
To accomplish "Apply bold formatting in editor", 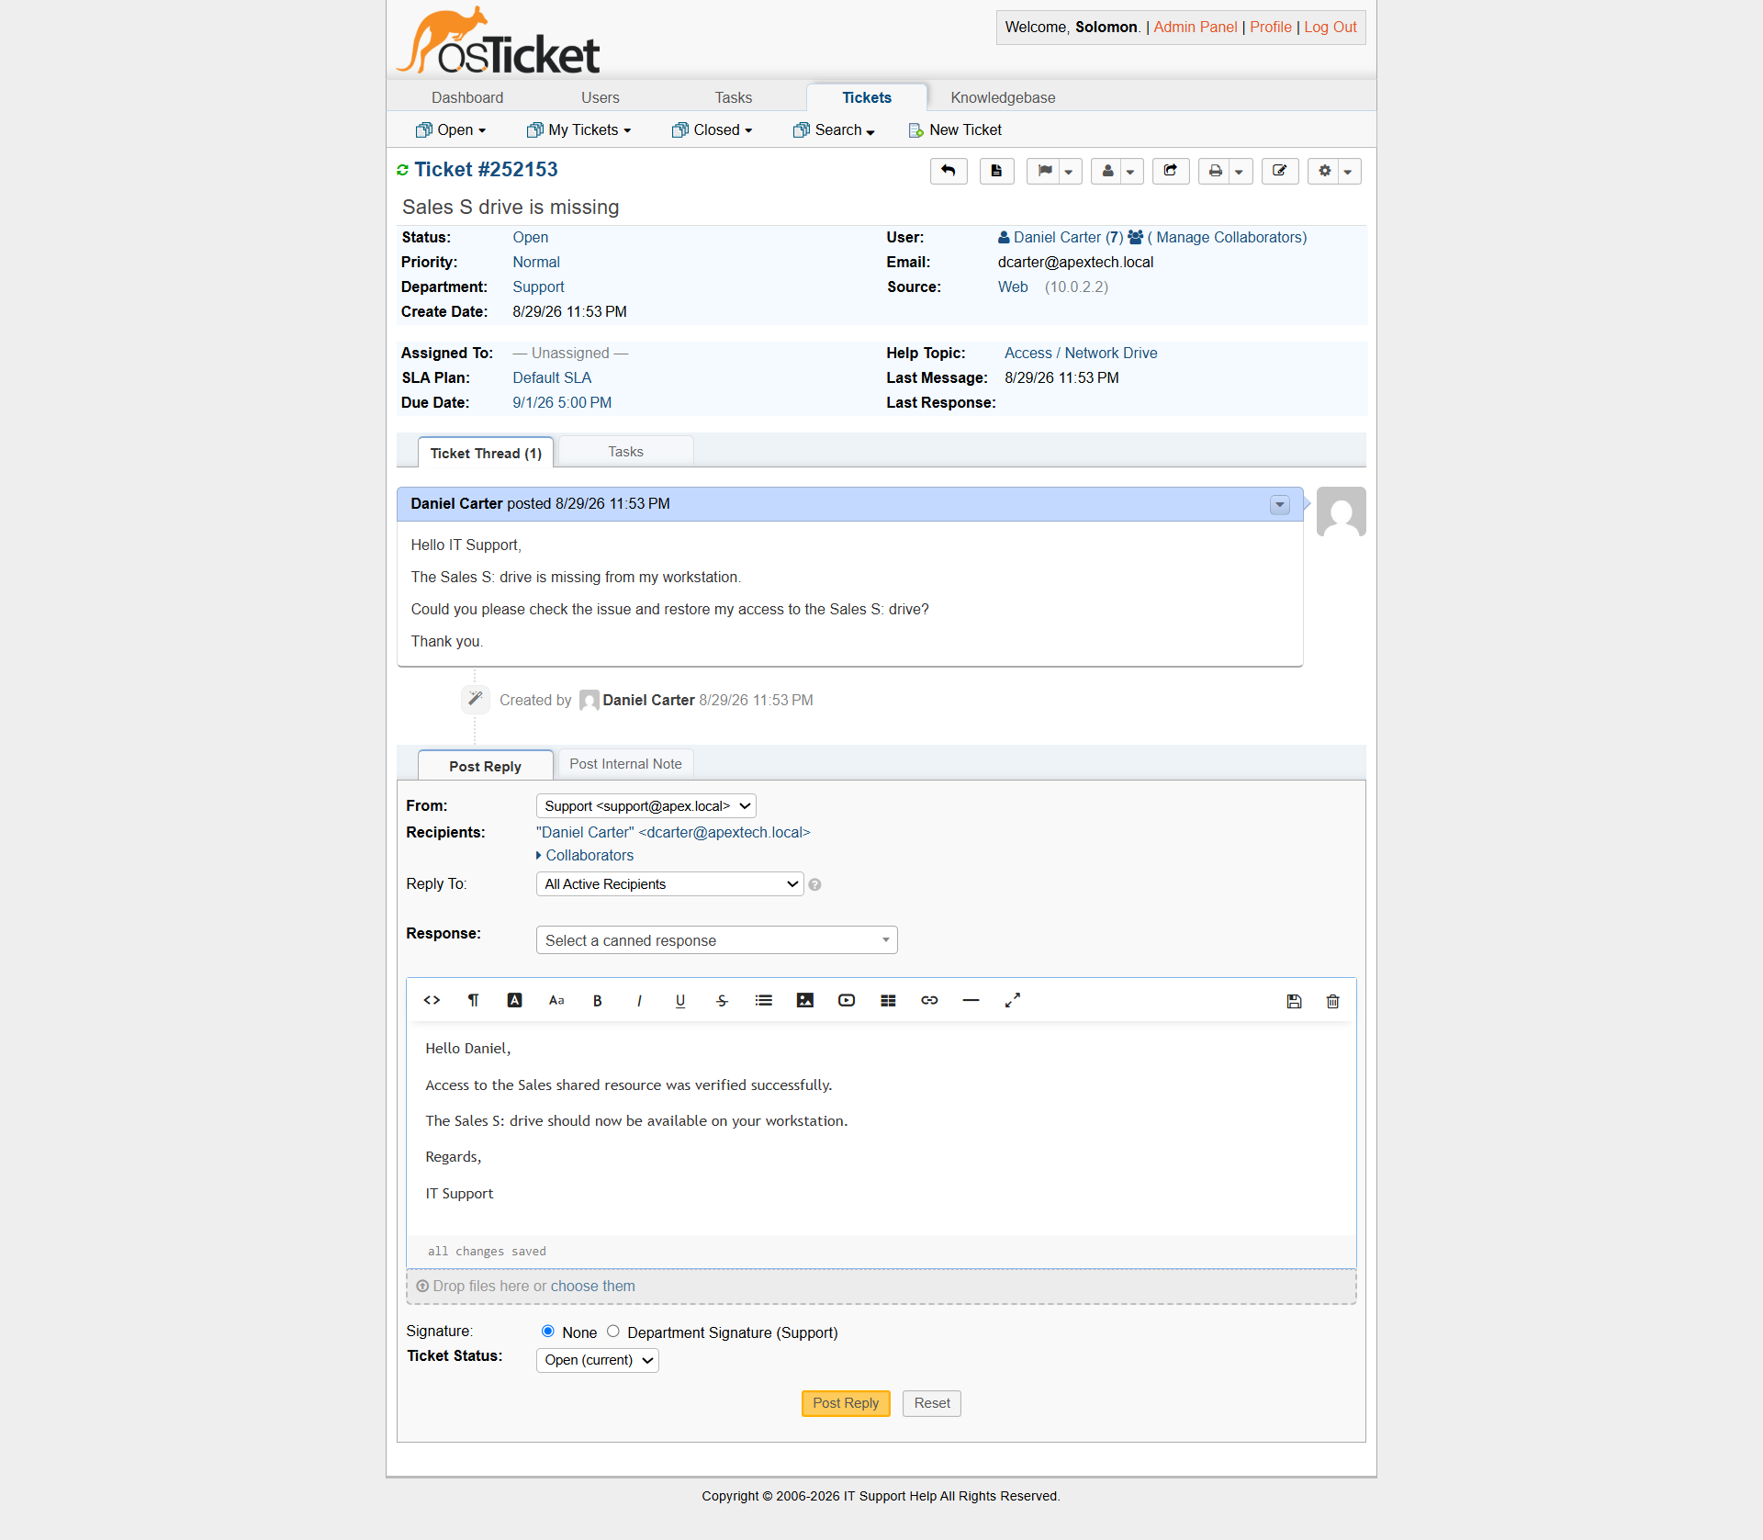I will tap(598, 1000).
